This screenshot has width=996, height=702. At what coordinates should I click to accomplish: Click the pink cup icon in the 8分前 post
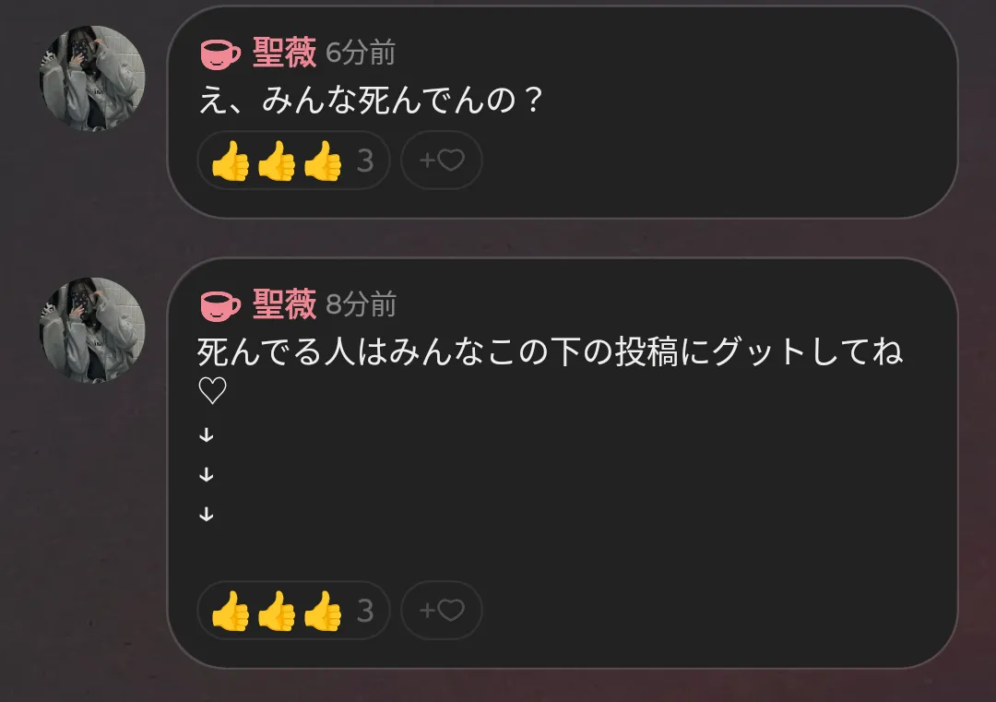click(220, 305)
